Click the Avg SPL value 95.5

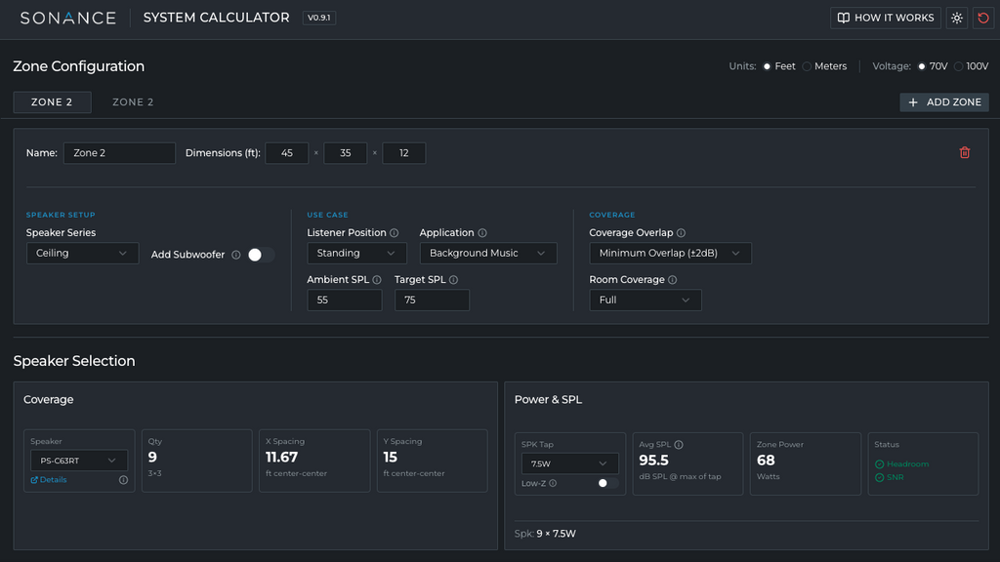click(x=653, y=461)
